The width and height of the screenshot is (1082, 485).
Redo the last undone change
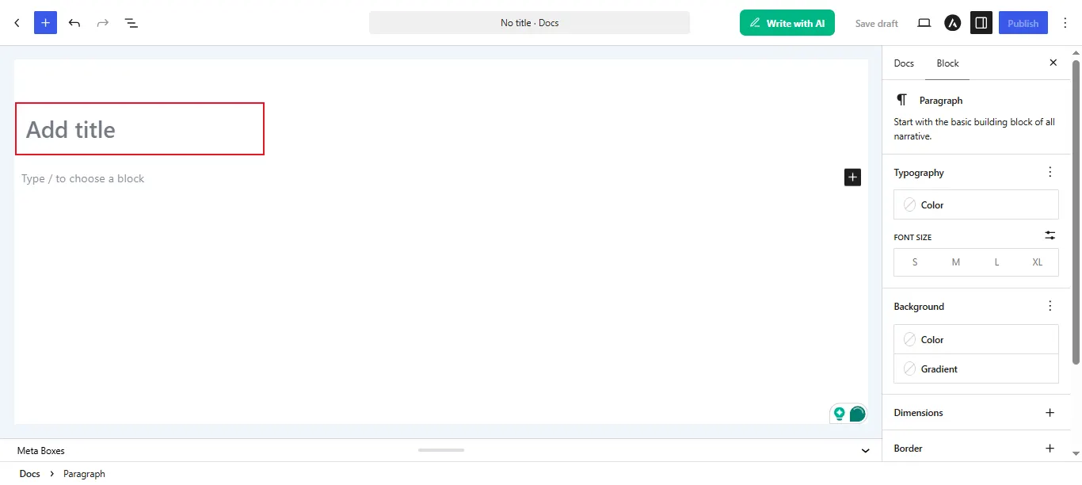tap(103, 23)
